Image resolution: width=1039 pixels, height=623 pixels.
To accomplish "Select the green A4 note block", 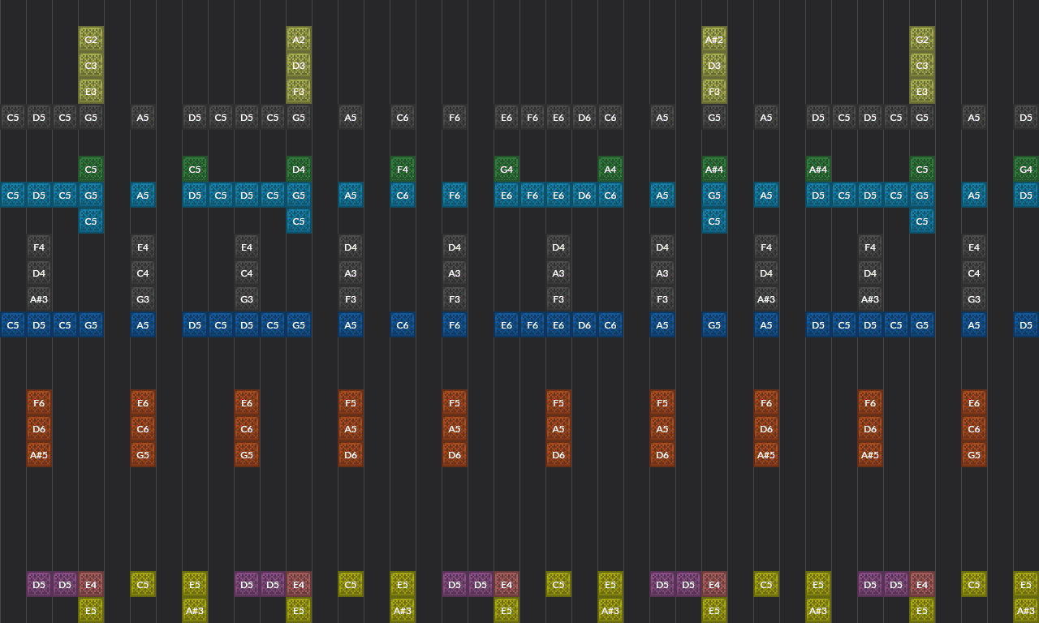I will [x=610, y=170].
